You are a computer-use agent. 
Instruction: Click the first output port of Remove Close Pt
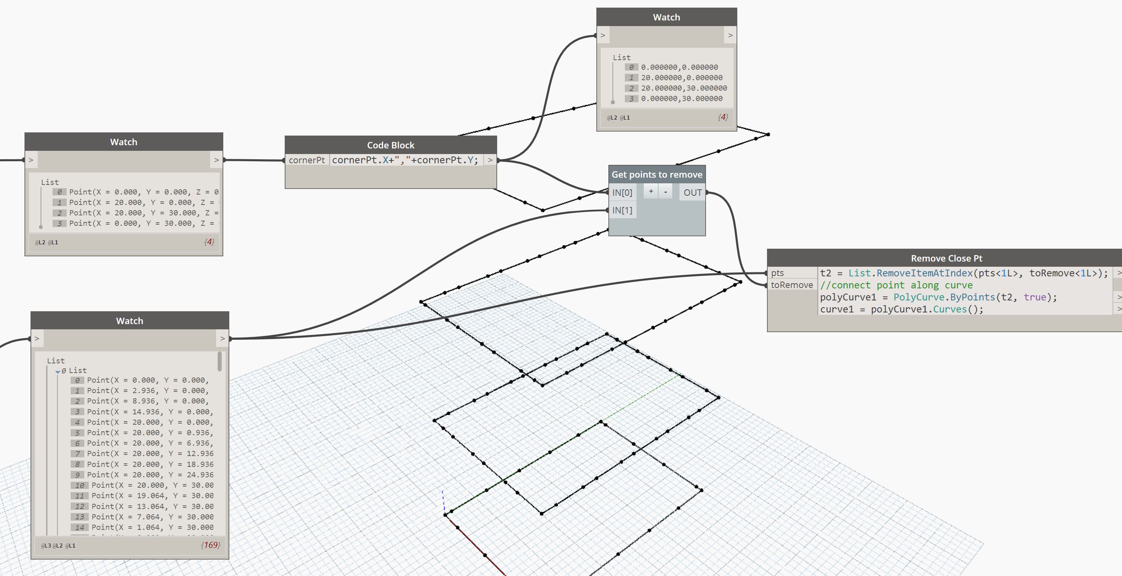tap(1118, 273)
